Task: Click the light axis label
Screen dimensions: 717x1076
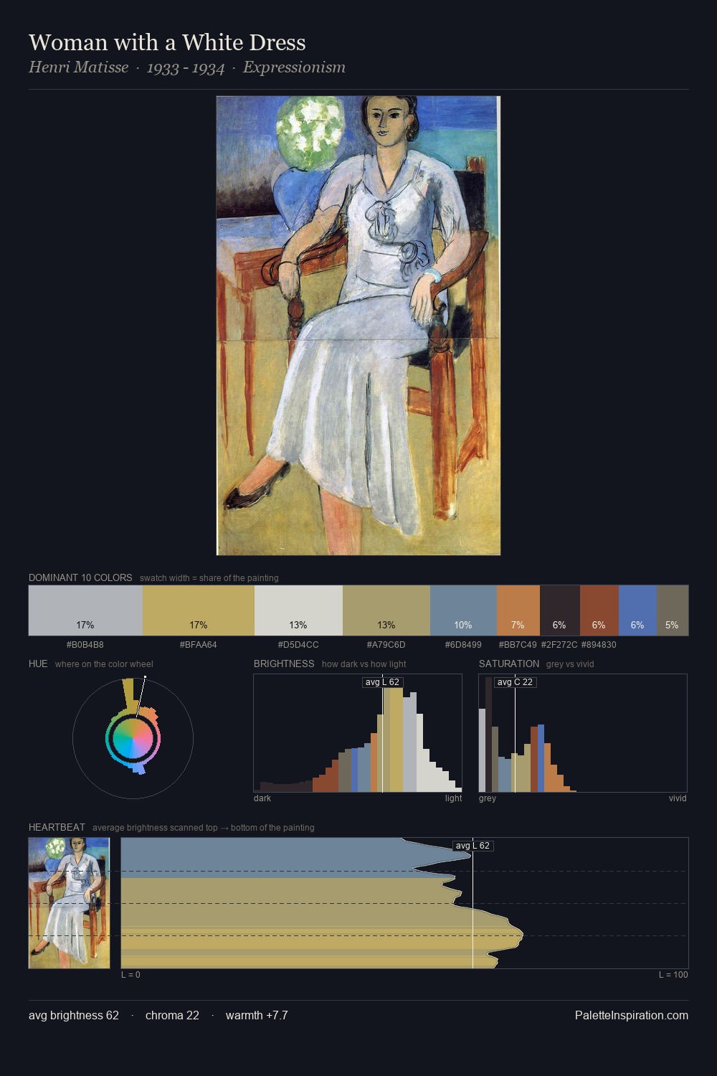Action: (454, 798)
